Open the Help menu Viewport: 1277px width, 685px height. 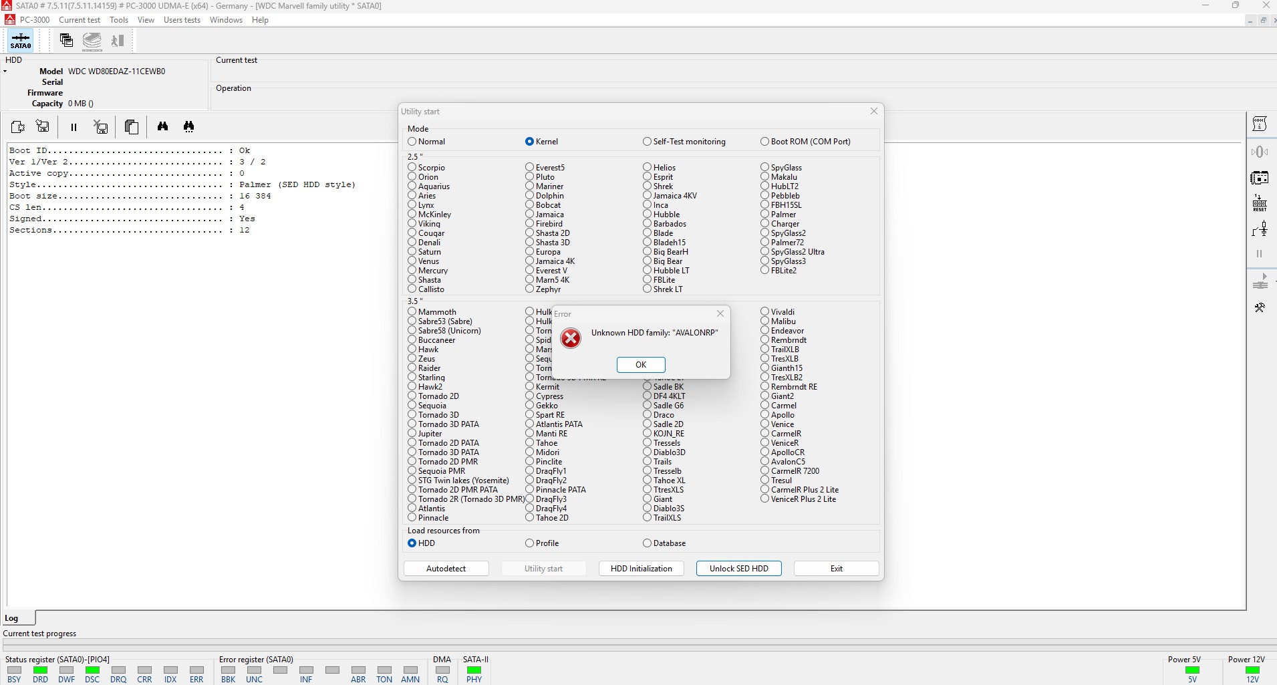pos(260,20)
